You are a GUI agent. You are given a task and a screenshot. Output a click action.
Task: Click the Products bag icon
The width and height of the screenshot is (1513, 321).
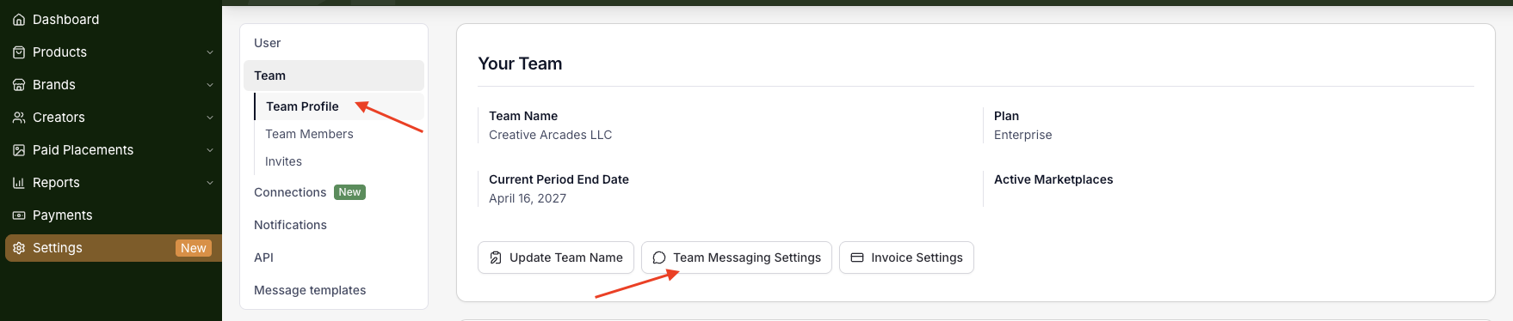19,52
